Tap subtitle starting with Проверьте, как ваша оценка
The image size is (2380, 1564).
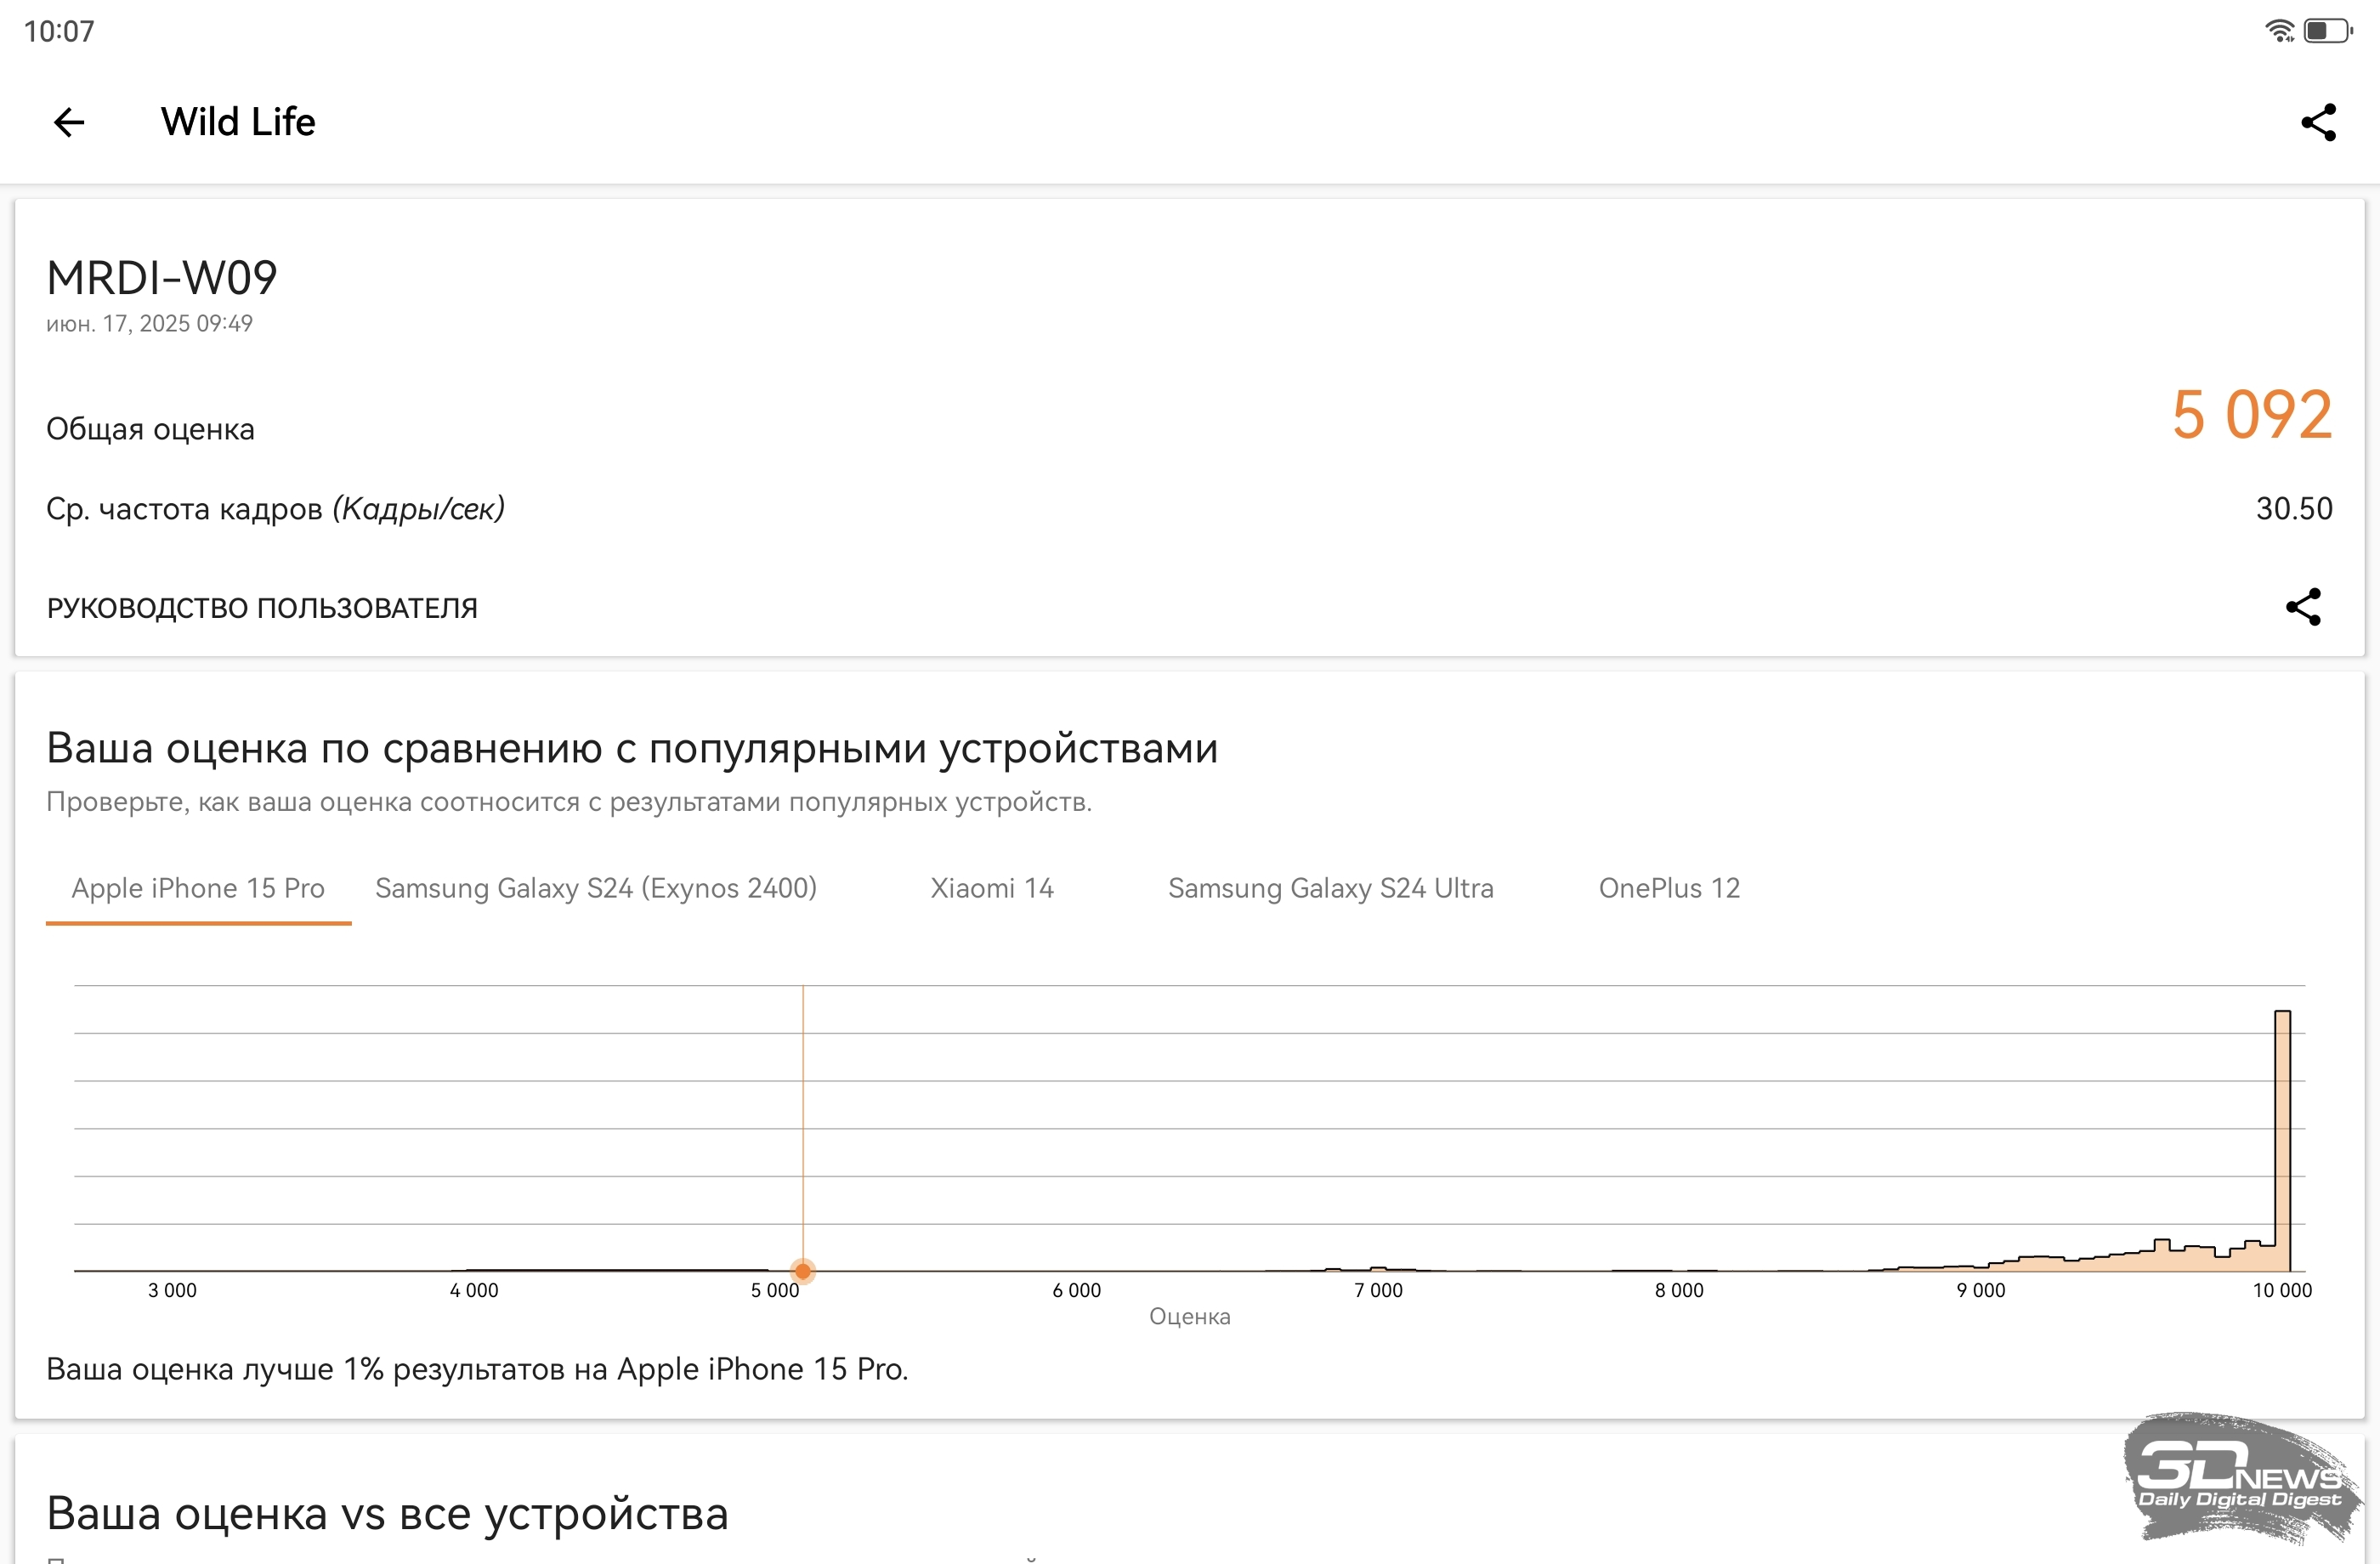click(569, 802)
